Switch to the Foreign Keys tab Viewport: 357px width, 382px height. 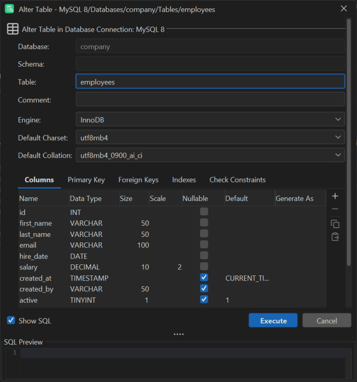click(139, 180)
